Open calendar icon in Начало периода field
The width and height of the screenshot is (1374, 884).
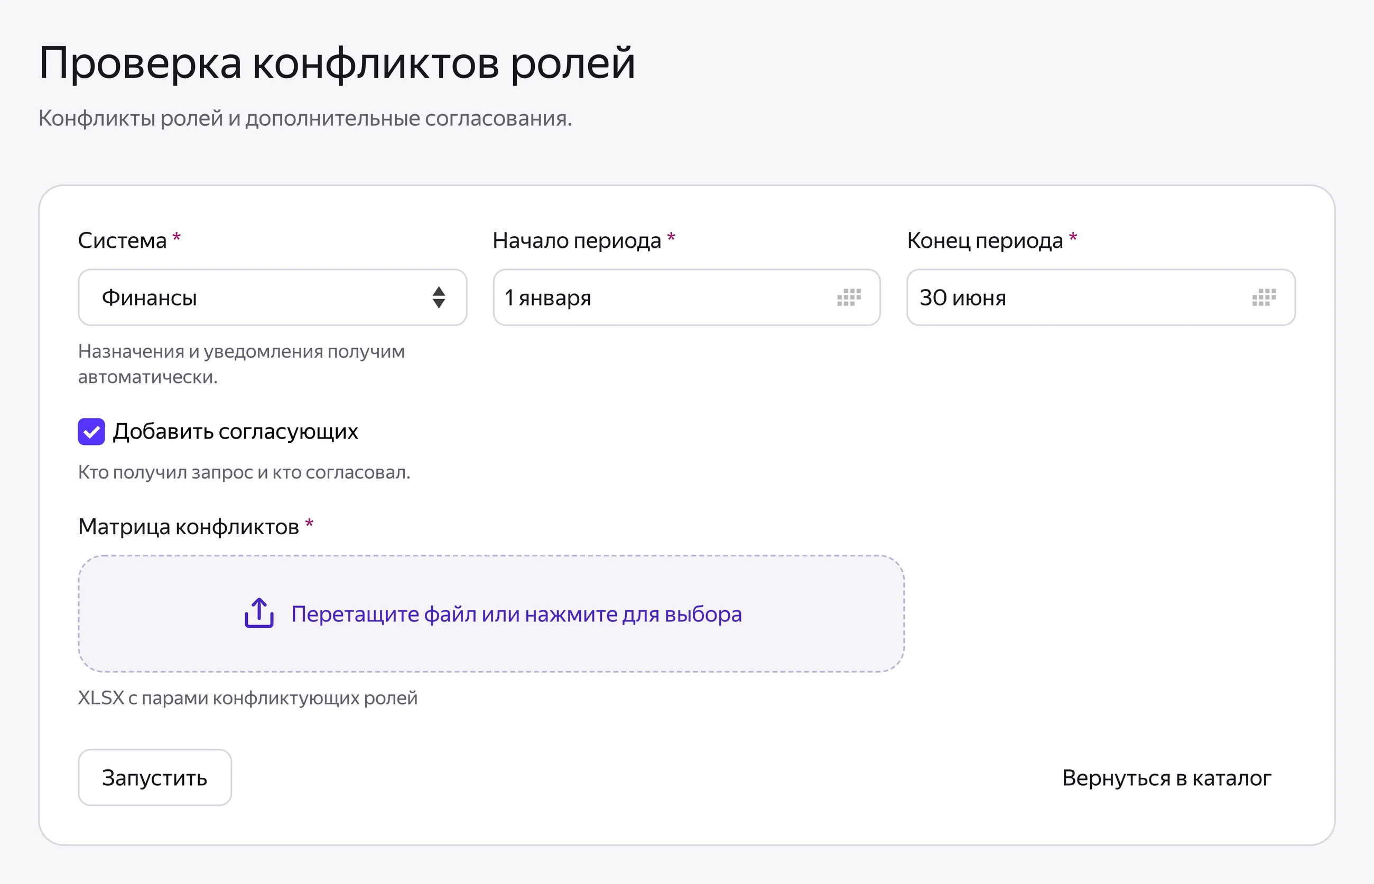(849, 297)
